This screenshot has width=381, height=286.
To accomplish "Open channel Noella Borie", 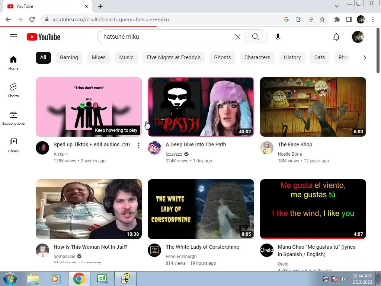I will tap(290, 154).
